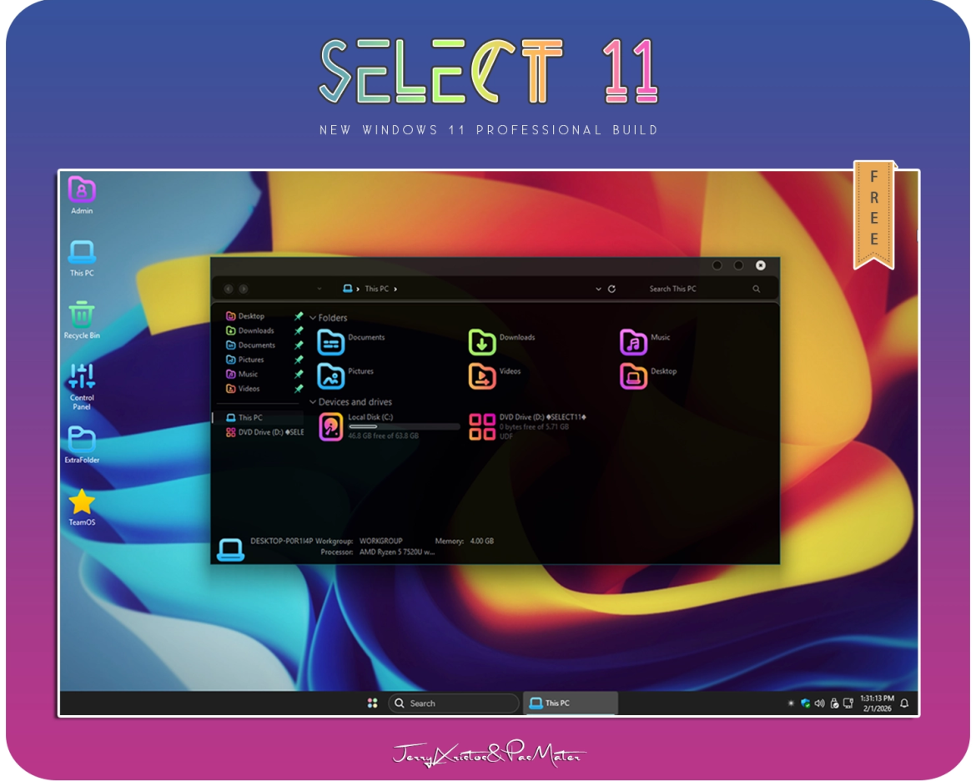This screenshot has width=976, height=781.
Task: Open the Music folder in the Folders section
Action: 634,342
